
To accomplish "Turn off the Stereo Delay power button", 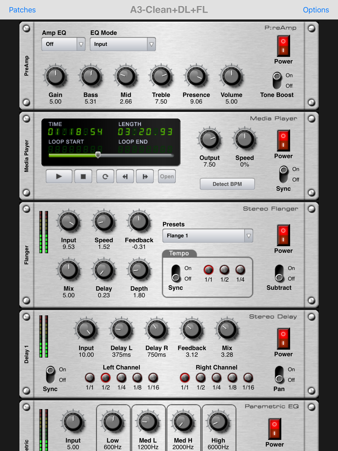I will 283,338.
